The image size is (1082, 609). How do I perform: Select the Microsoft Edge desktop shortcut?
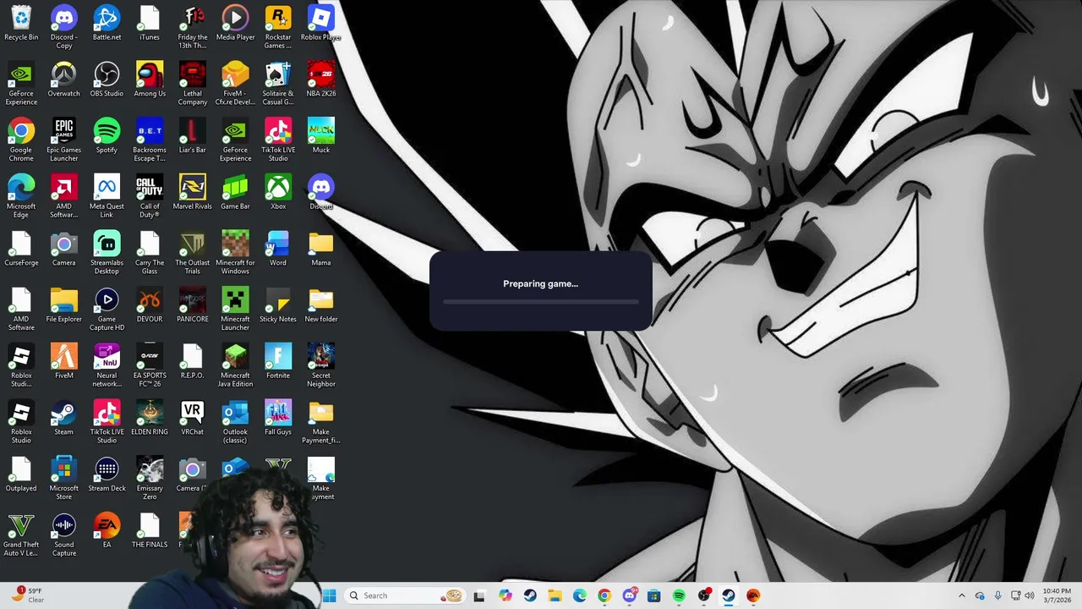21,197
